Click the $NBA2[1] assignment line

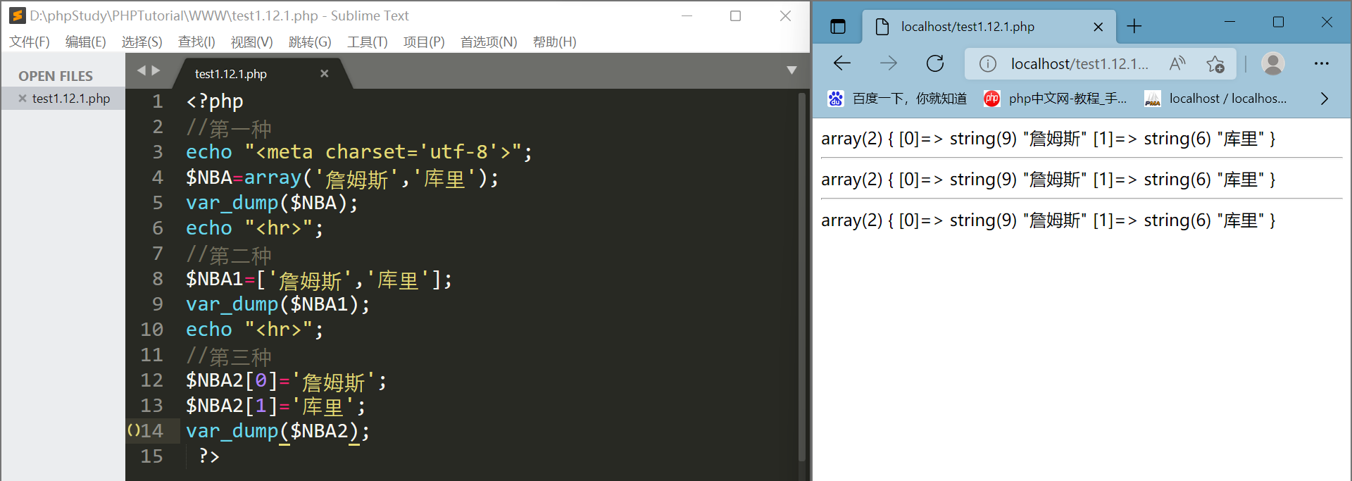276,406
